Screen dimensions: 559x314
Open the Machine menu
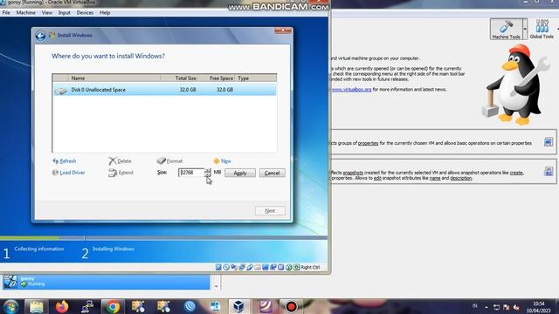(25, 12)
